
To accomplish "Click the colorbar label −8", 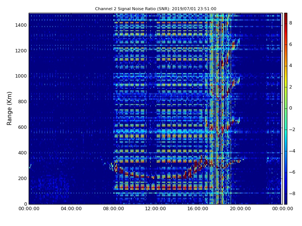I will click(x=292, y=194).
